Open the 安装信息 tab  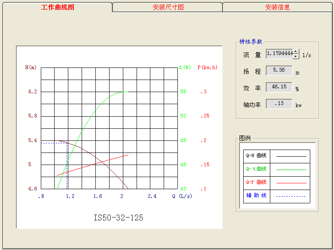[x=277, y=7]
